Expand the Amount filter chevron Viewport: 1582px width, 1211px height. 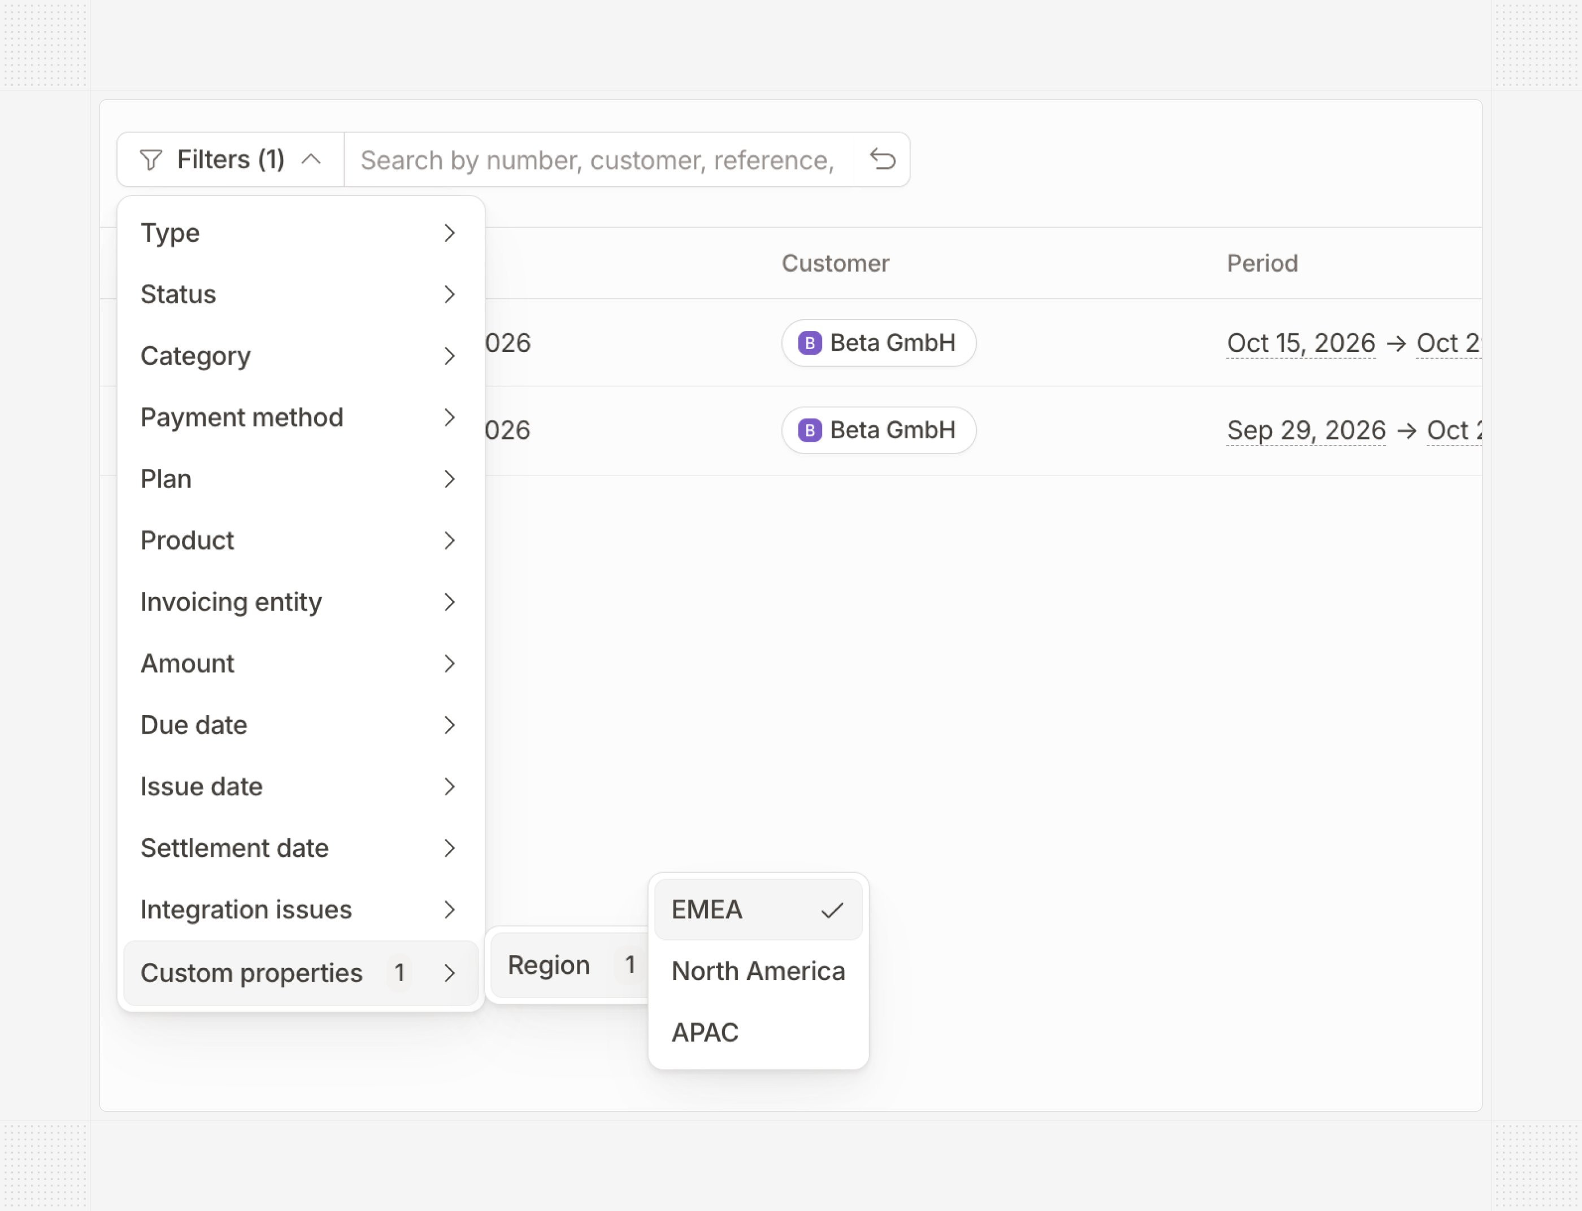coord(449,663)
